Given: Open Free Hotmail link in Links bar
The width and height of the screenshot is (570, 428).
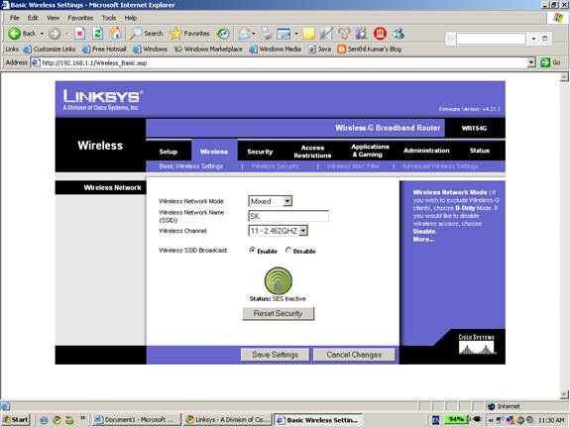Looking at the screenshot, I should click(x=104, y=49).
